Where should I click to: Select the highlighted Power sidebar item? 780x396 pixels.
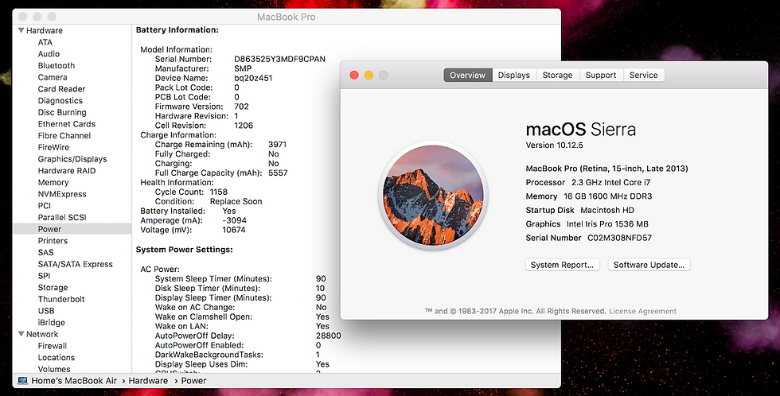point(72,229)
